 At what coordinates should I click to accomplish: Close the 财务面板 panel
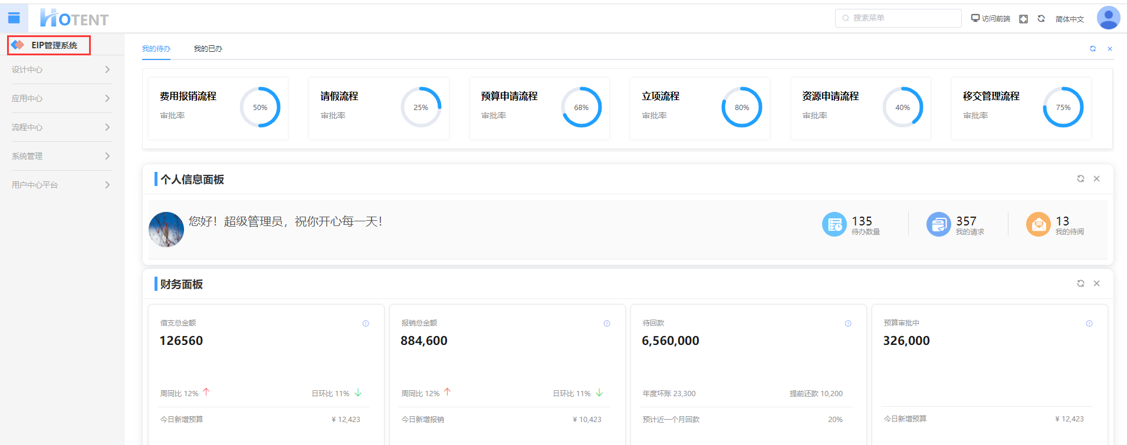point(1096,283)
